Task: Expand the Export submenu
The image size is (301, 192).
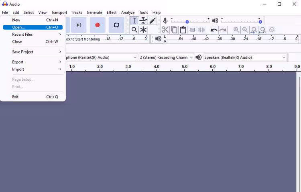Action: coord(33,62)
